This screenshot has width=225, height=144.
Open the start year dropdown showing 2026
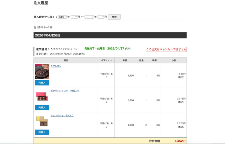[x=63, y=17]
